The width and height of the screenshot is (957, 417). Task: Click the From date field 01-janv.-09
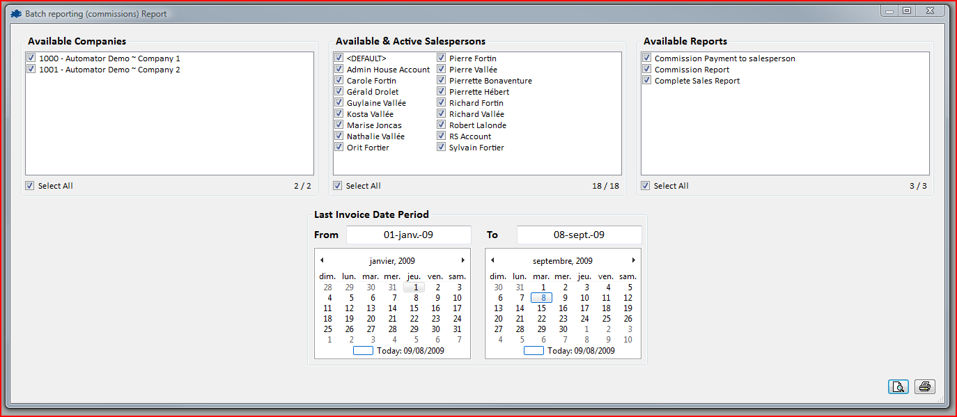[408, 235]
